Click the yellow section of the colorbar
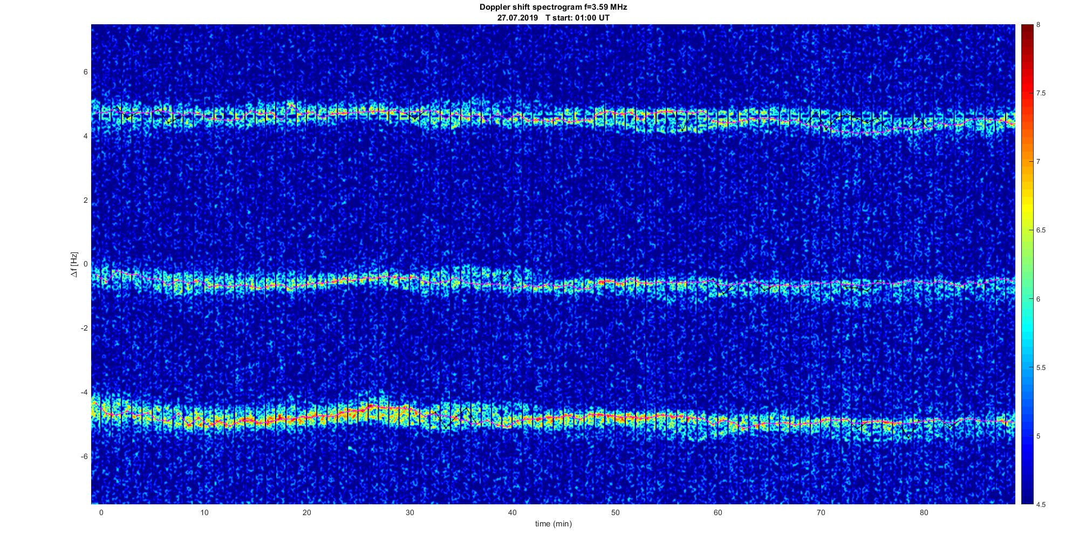 click(x=1027, y=205)
